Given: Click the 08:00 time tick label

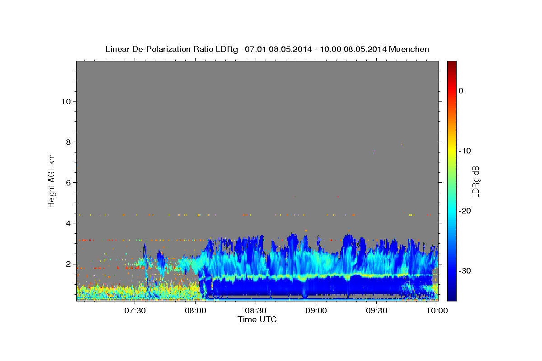Looking at the screenshot, I should pyautogui.click(x=196, y=311).
